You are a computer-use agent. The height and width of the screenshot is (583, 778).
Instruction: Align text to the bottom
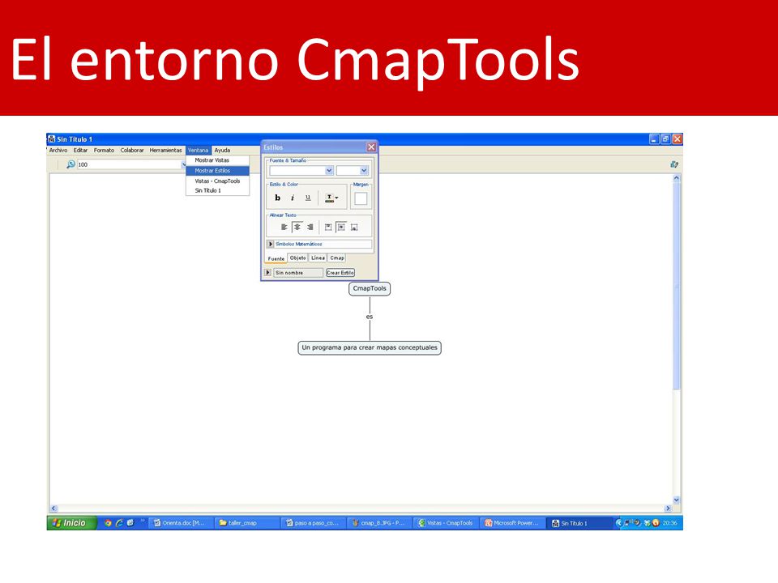pyautogui.click(x=354, y=227)
